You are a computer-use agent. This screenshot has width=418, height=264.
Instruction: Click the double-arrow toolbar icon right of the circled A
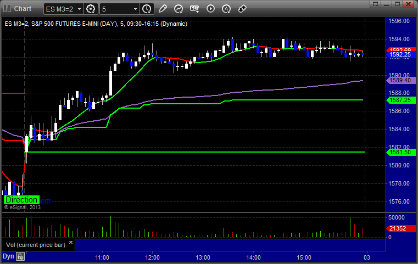click(242, 9)
